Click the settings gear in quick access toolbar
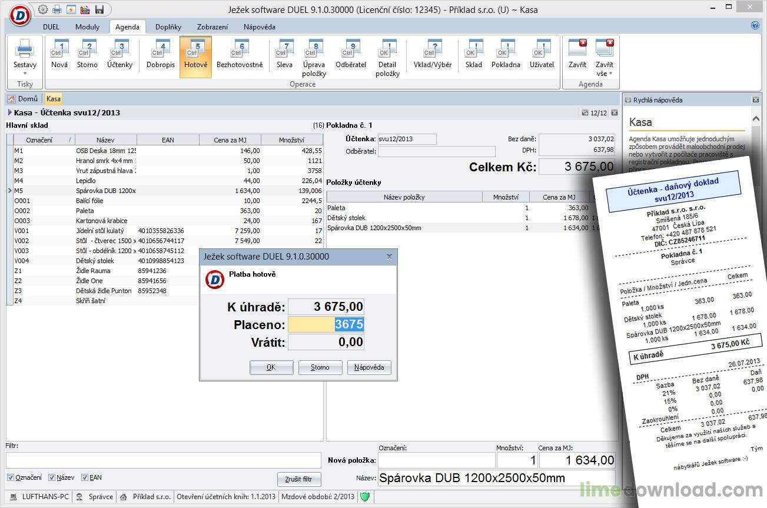This screenshot has height=508, width=767. click(43, 9)
